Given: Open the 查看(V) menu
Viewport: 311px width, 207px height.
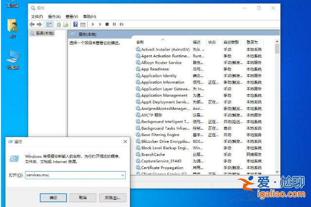Looking at the screenshot, I should [72, 17].
